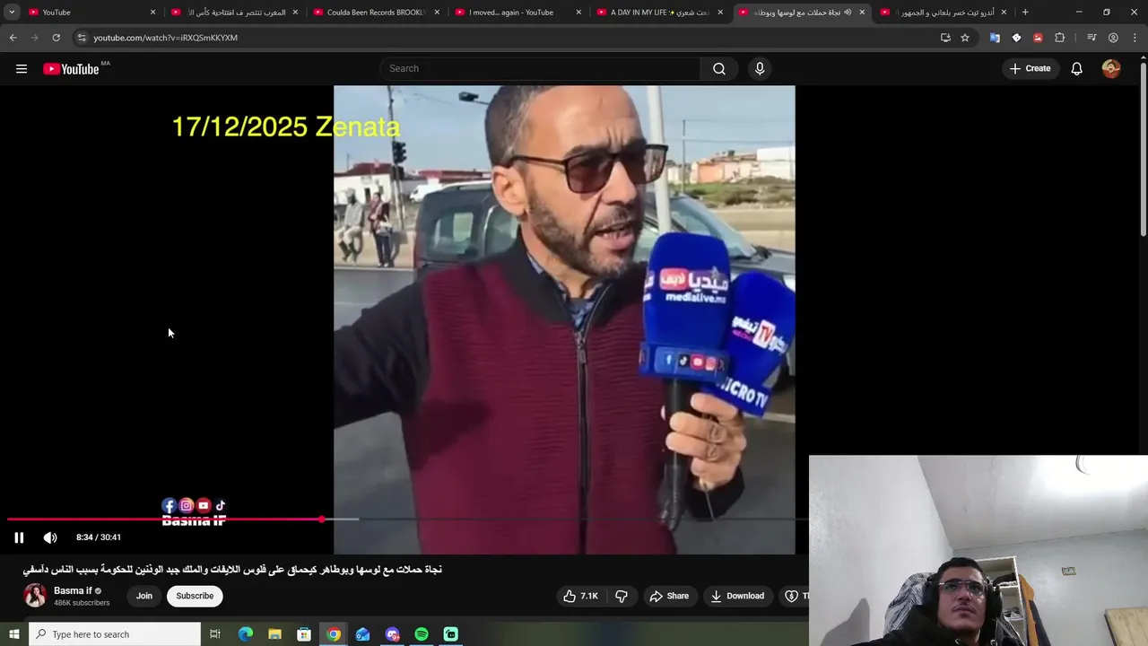Go back in browser history
This screenshot has height=646, width=1148.
pos(13,38)
